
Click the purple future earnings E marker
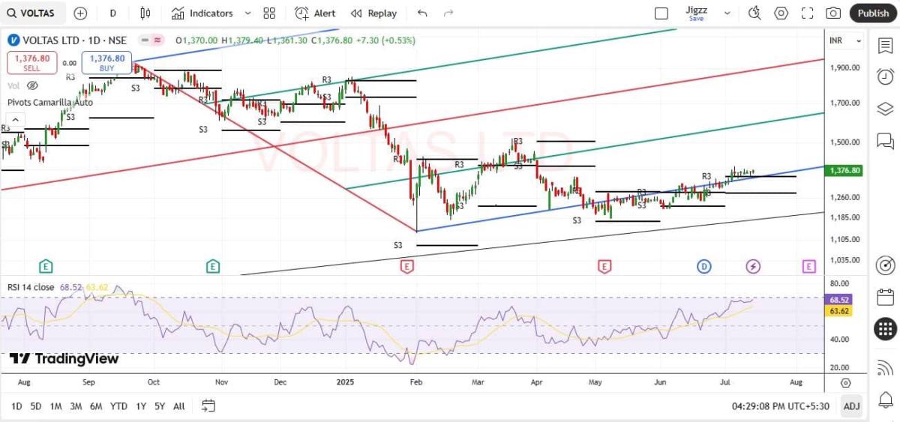tap(808, 266)
